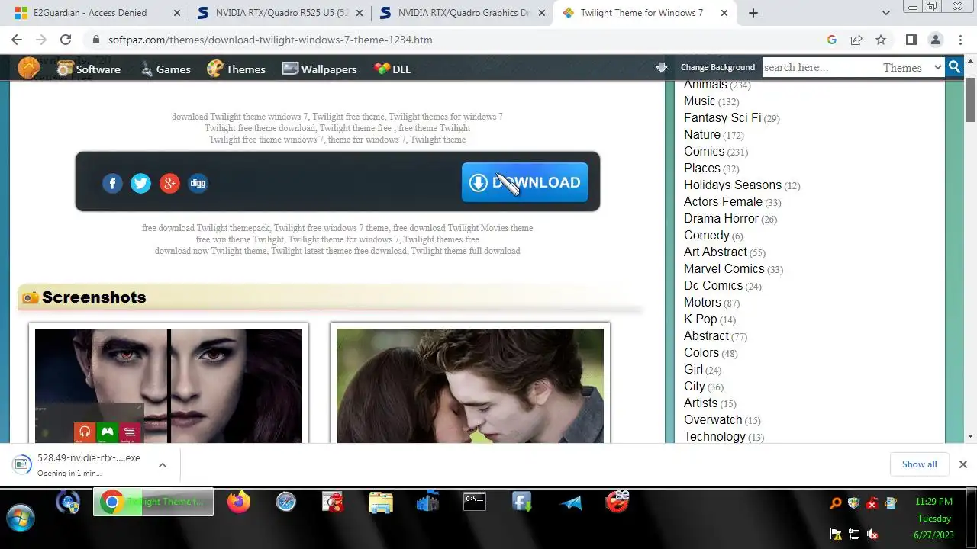Close the Twilight Theme tab

coord(724,13)
